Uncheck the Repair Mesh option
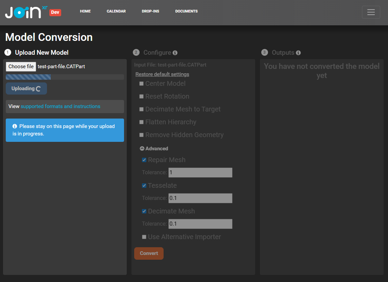This screenshot has width=388, height=282. click(144, 159)
